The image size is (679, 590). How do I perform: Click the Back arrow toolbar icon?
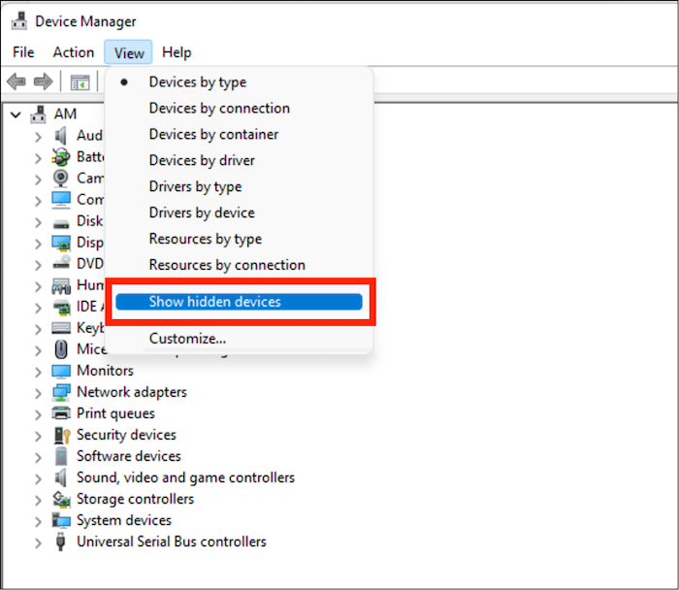pyautogui.click(x=16, y=82)
